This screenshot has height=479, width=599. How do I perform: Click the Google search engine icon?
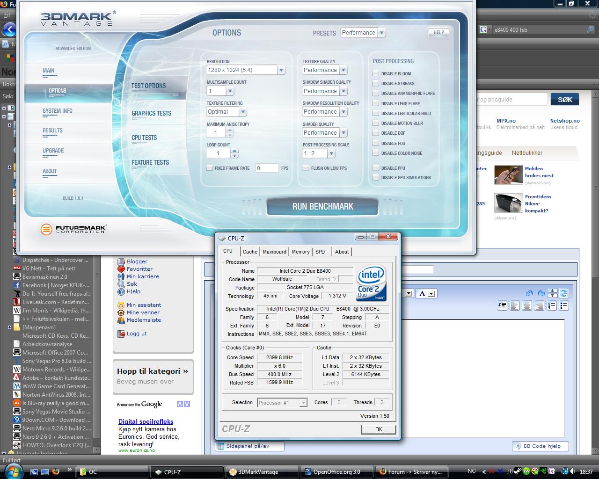[483, 29]
